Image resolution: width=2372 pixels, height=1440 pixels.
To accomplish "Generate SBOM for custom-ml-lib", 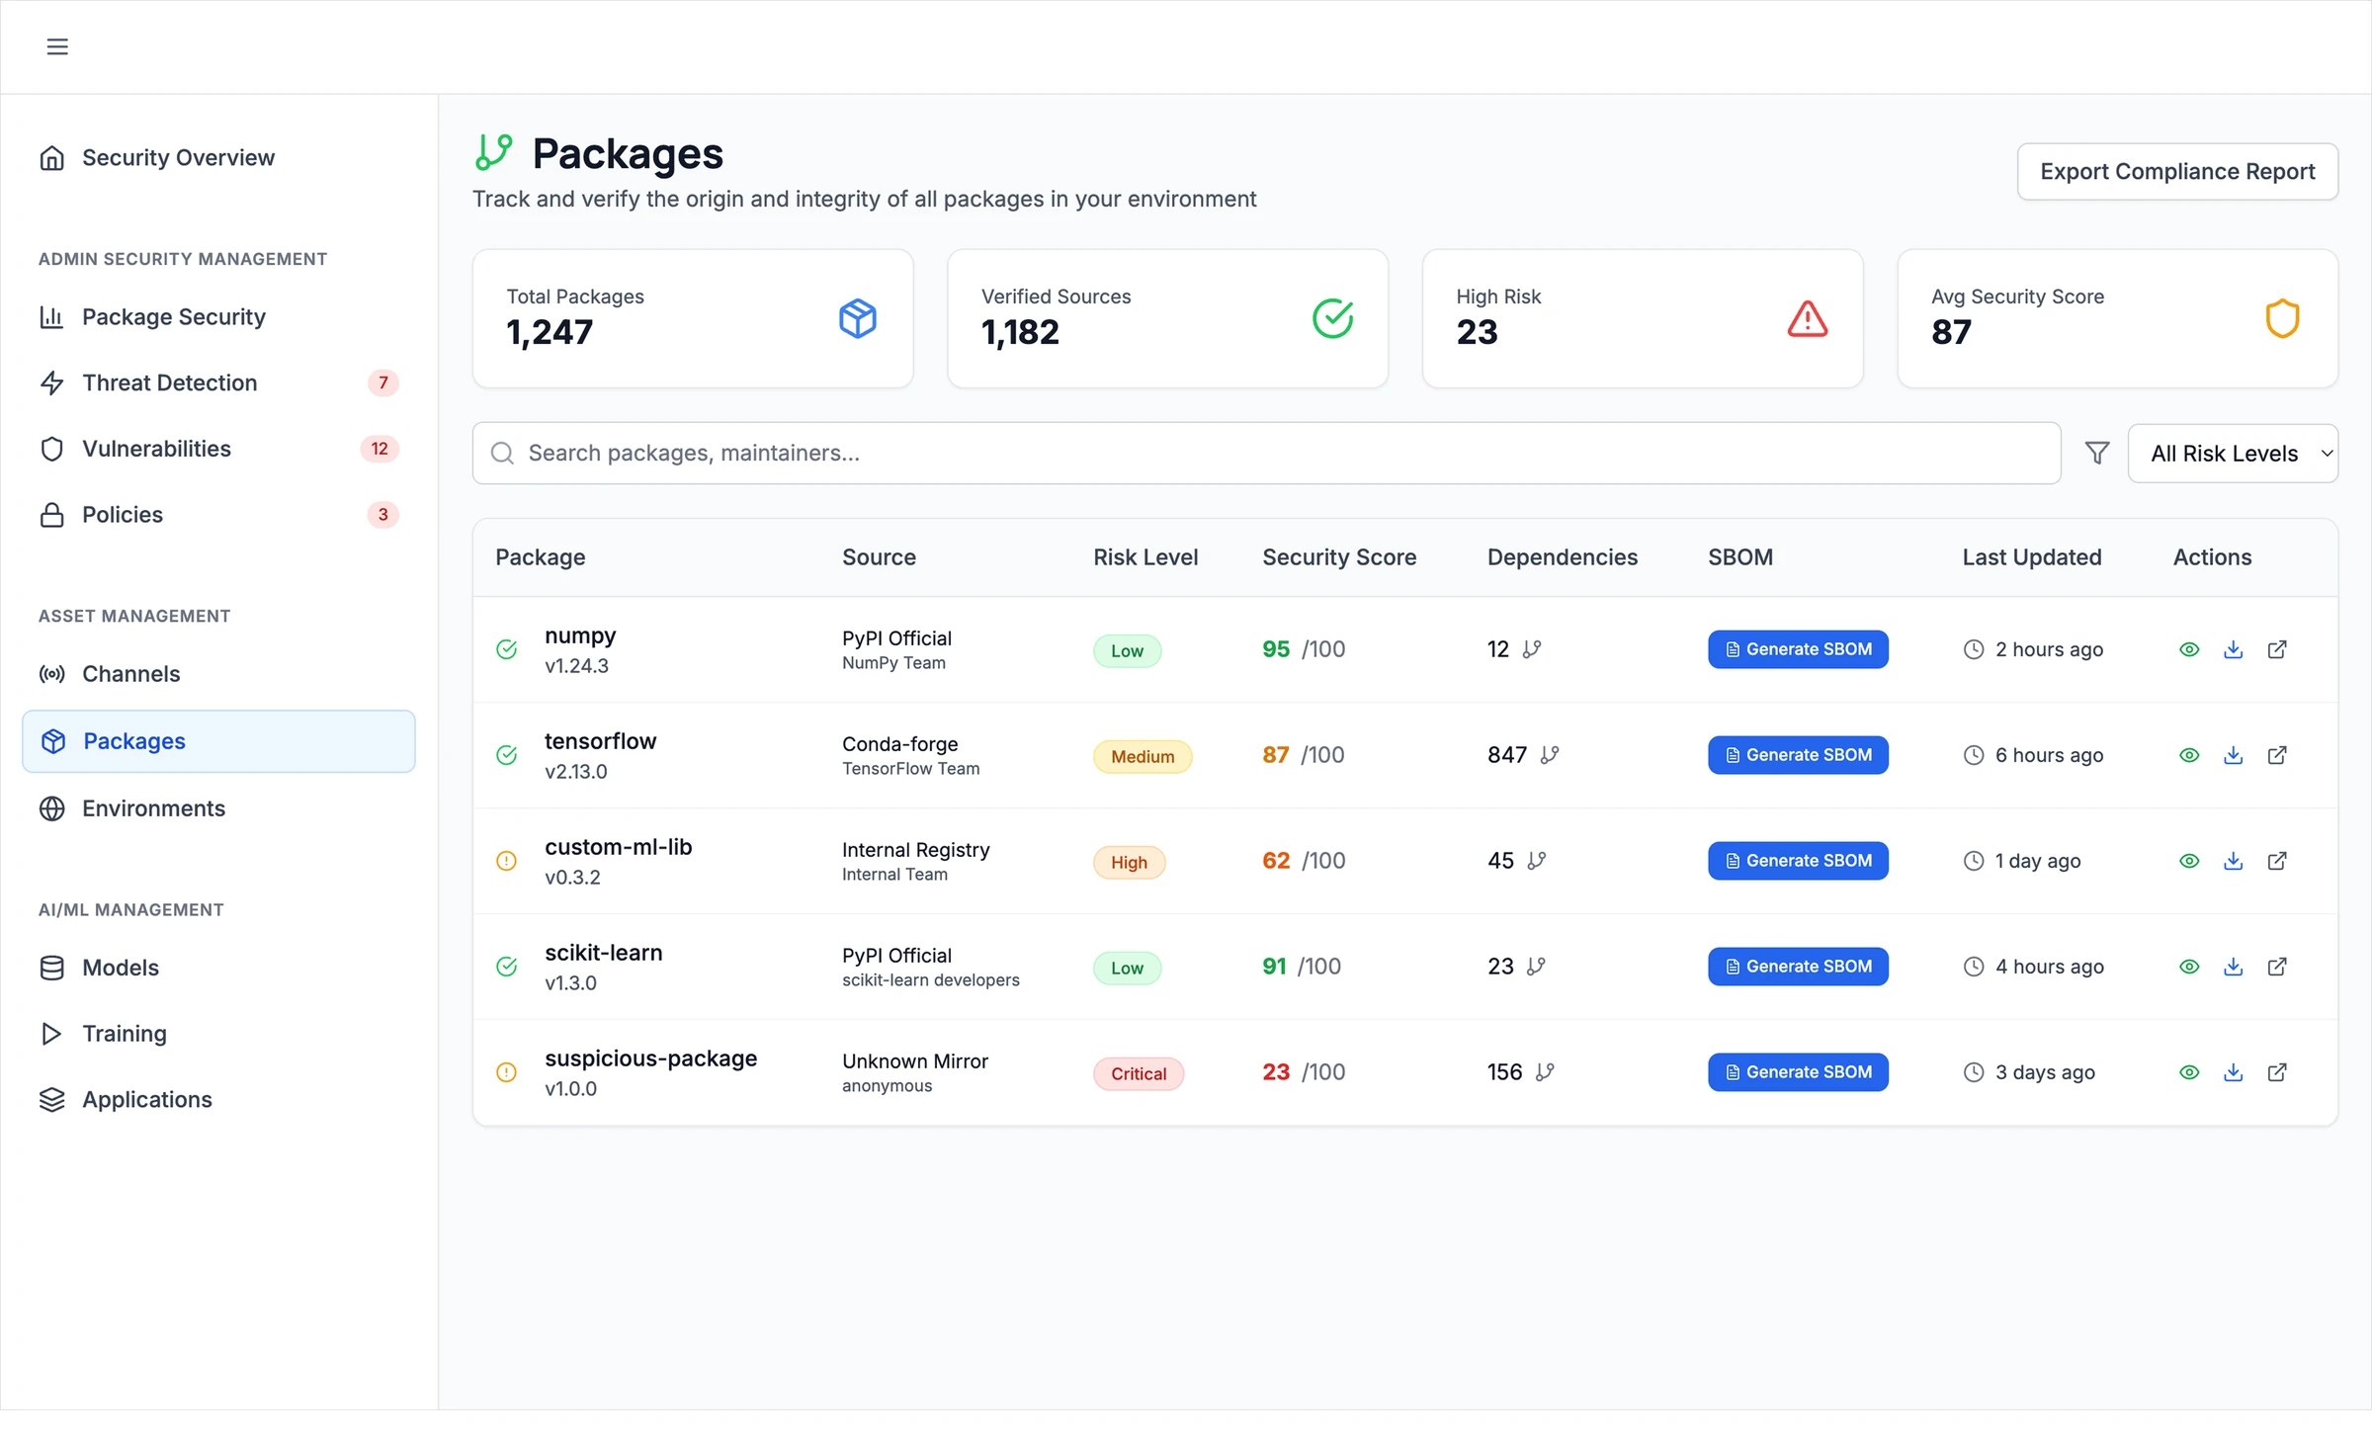I will (x=1798, y=861).
